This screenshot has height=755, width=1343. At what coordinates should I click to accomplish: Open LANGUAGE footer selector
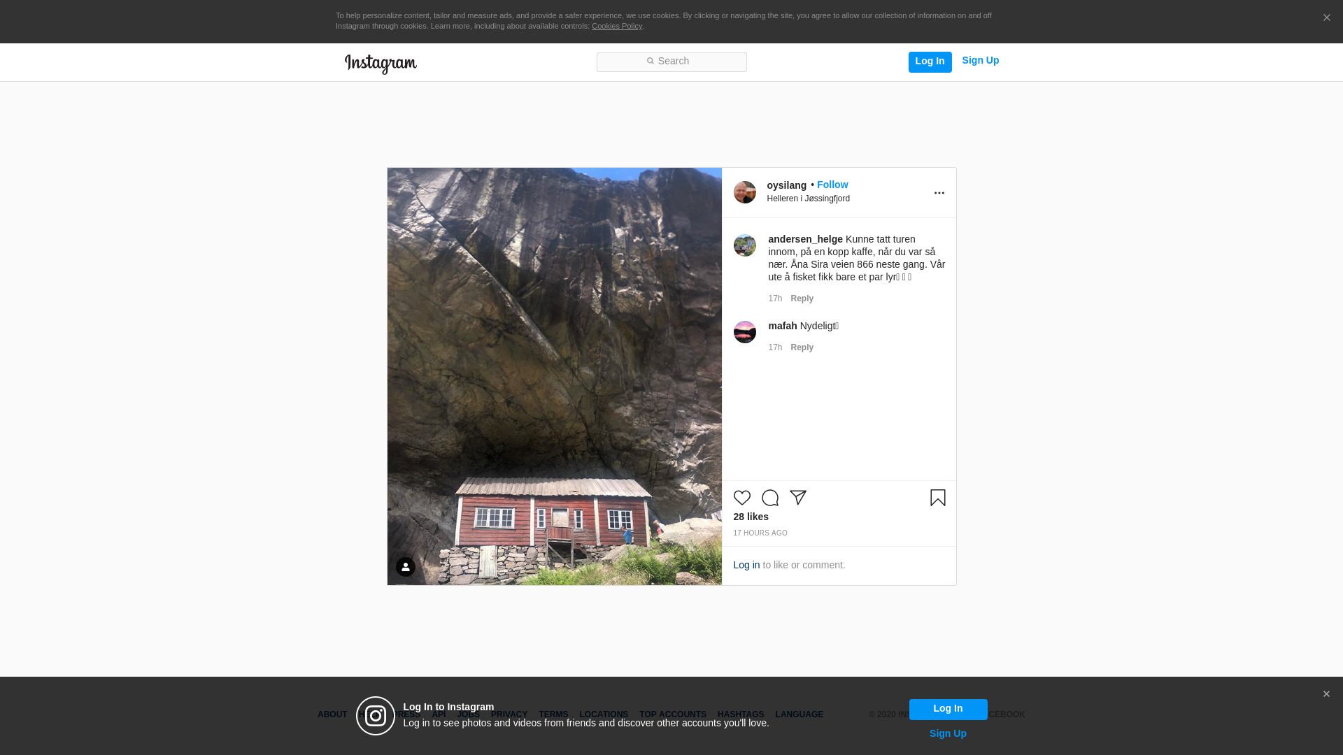(x=799, y=714)
